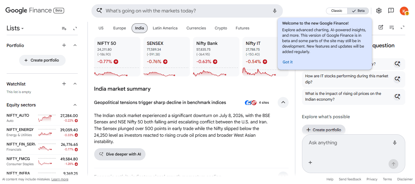Switch to Classic version

[x=337, y=11]
